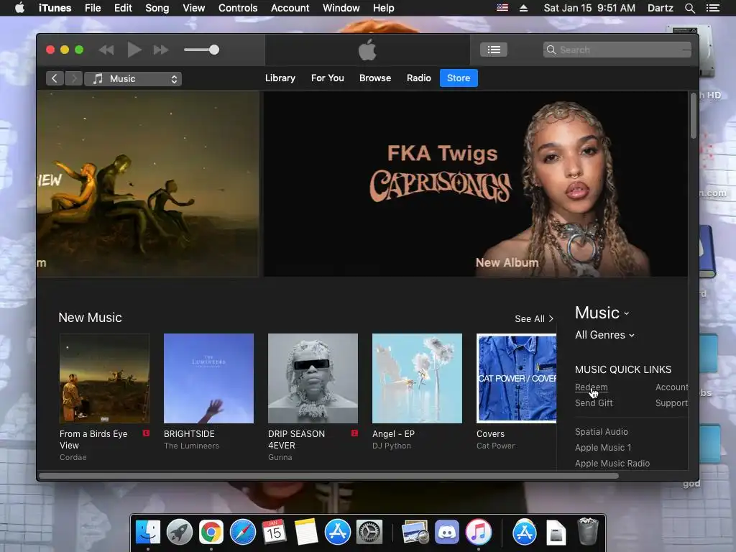Image resolution: width=736 pixels, height=552 pixels.
Task: Open the Angel - EP album cover
Action: [417, 378]
